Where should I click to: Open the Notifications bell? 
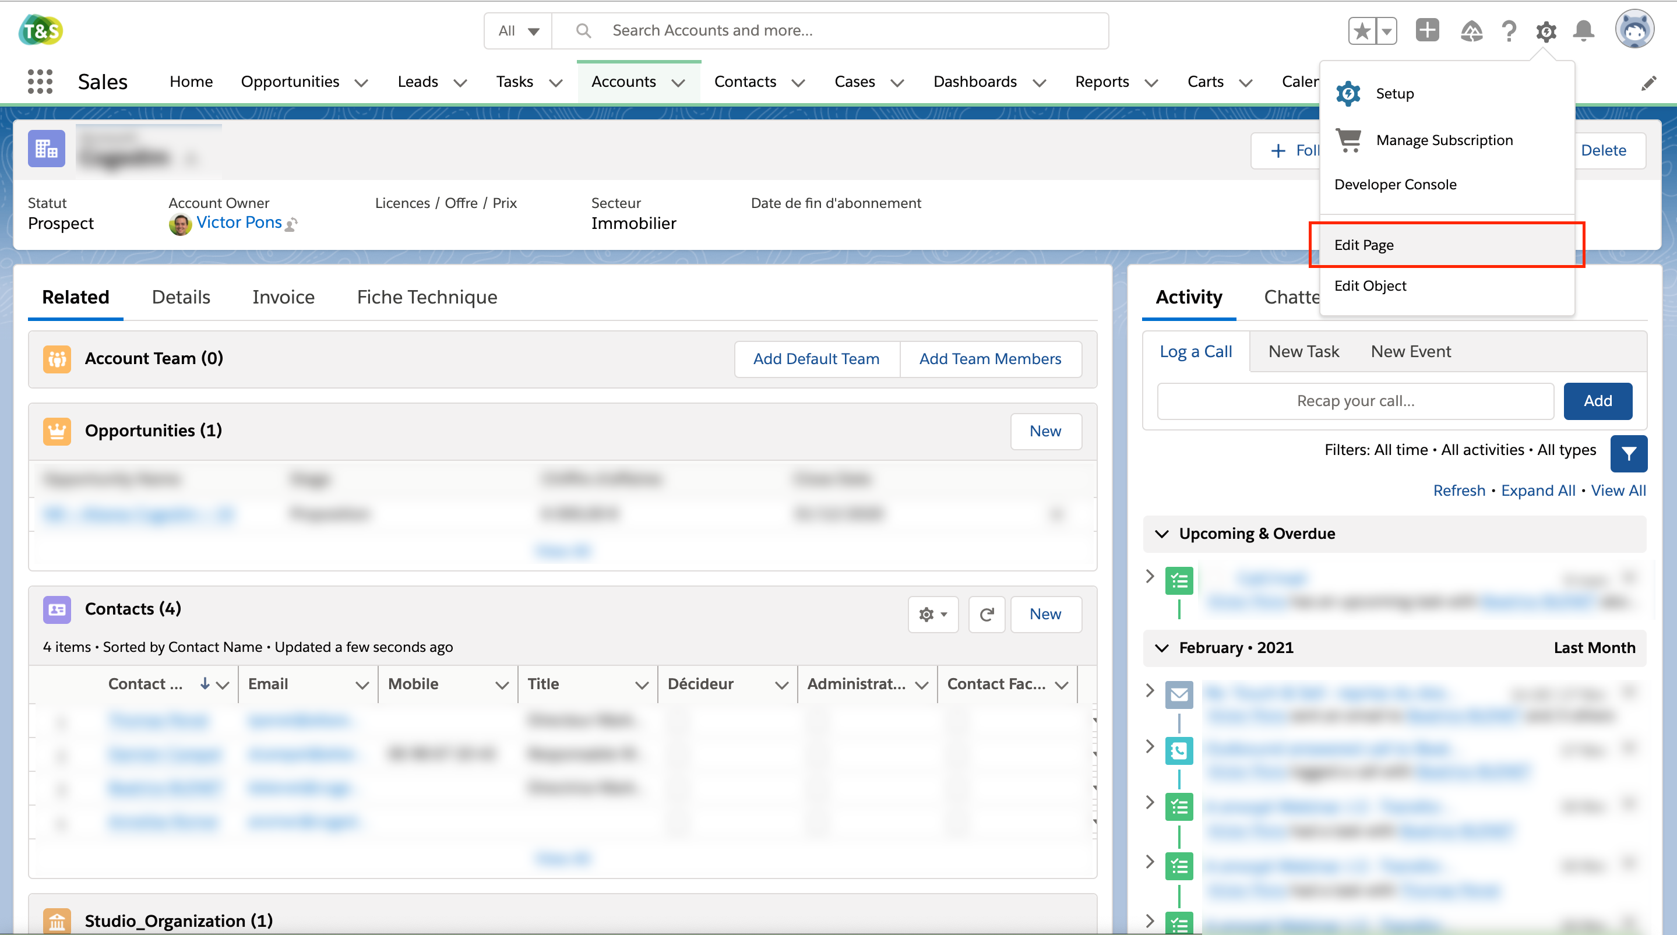(1583, 30)
